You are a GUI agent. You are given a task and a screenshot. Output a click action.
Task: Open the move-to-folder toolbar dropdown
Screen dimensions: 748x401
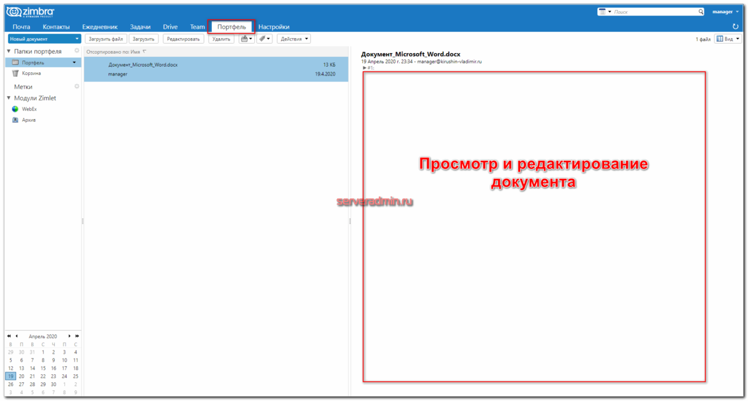pyautogui.click(x=247, y=39)
